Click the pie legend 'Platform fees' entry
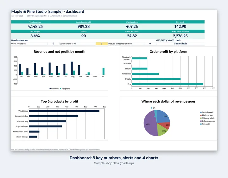228x178 pixels. (x=206, y=115)
